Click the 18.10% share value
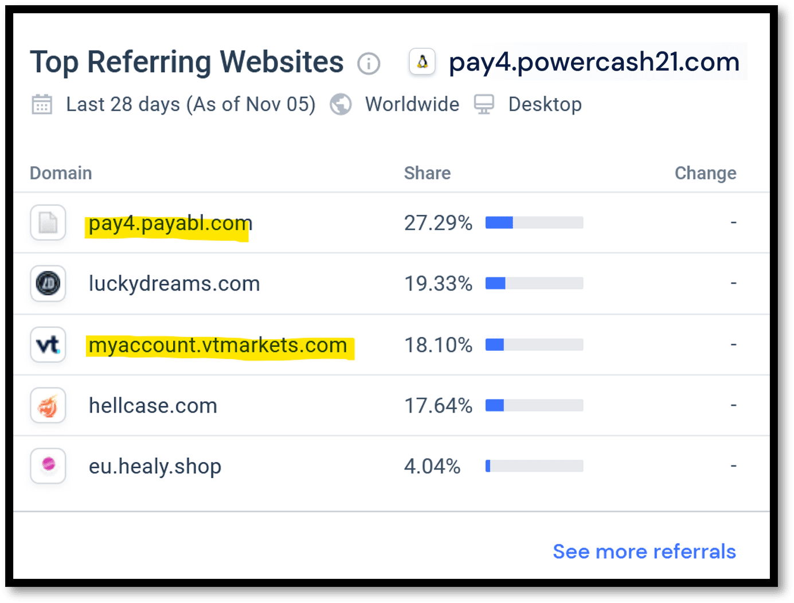 (x=438, y=345)
